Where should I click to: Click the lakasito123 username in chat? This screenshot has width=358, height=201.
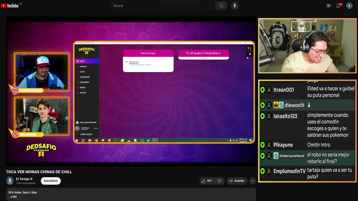[x=285, y=116]
